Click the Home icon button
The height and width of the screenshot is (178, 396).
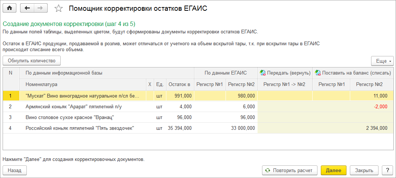[x=9, y=8]
